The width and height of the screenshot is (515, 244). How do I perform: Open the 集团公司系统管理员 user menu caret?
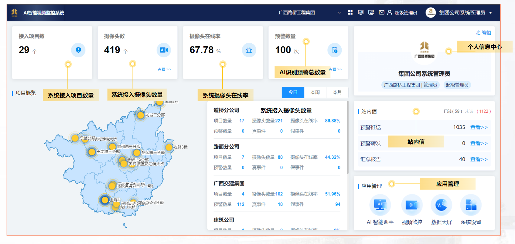pos(490,13)
